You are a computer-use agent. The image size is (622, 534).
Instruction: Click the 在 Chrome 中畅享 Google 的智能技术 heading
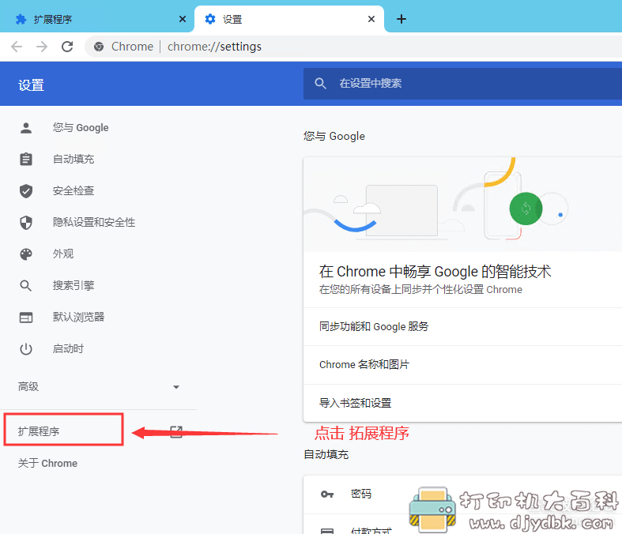pyautogui.click(x=435, y=272)
